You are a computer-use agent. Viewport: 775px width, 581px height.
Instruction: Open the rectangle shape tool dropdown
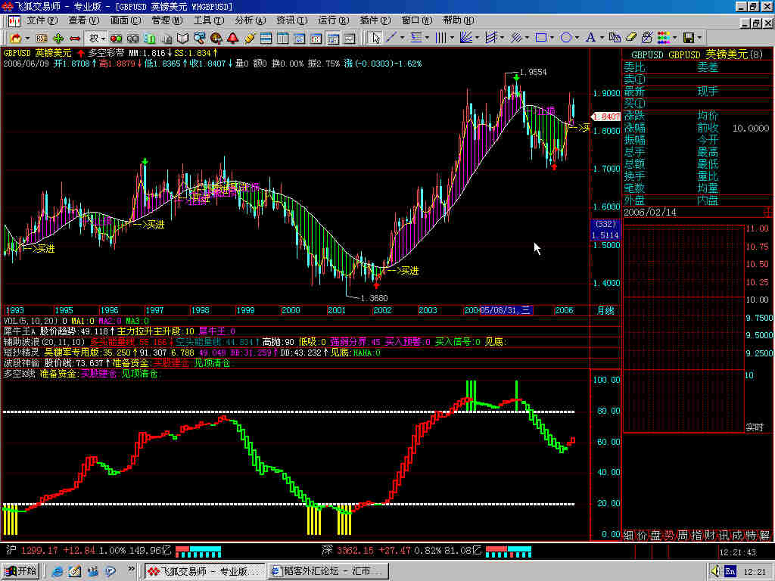point(552,37)
